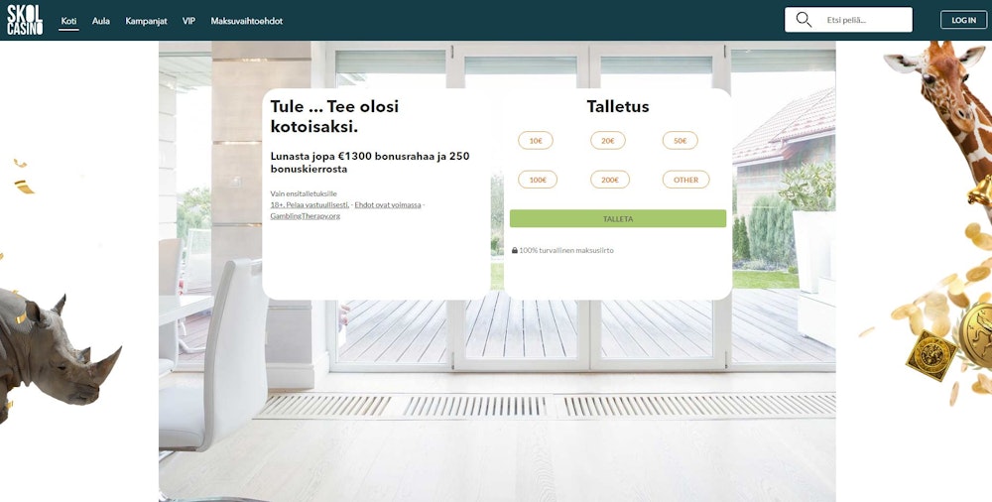
Task: Click the Skol Casino logo
Action: pos(25,20)
